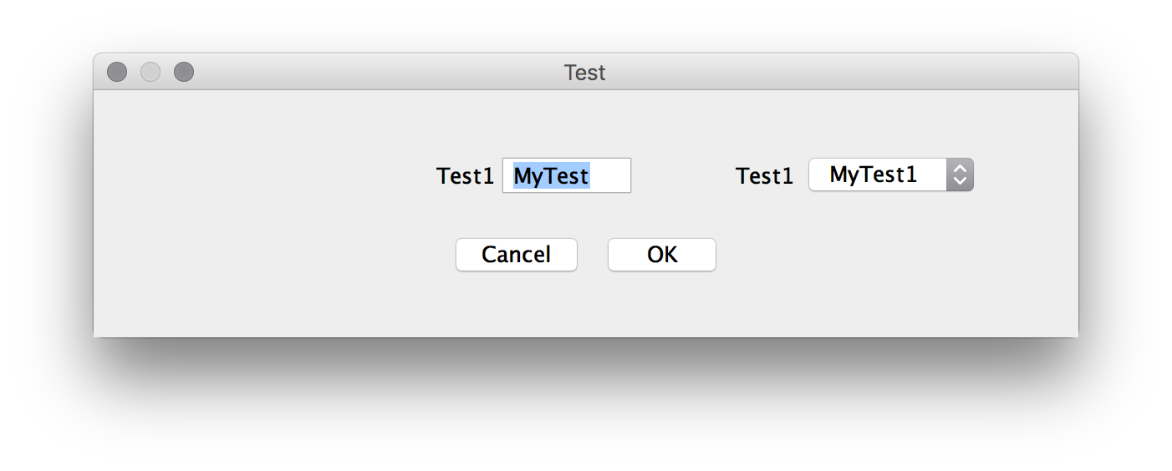Viewport: 1172px width, 471px height.
Task: Click the zoom button in the title bar
Action: (184, 73)
